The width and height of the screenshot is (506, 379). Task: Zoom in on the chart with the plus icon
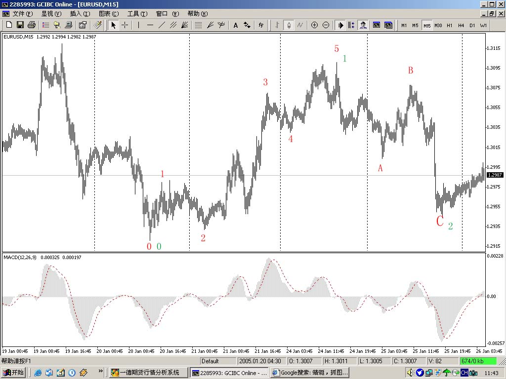(x=314, y=25)
